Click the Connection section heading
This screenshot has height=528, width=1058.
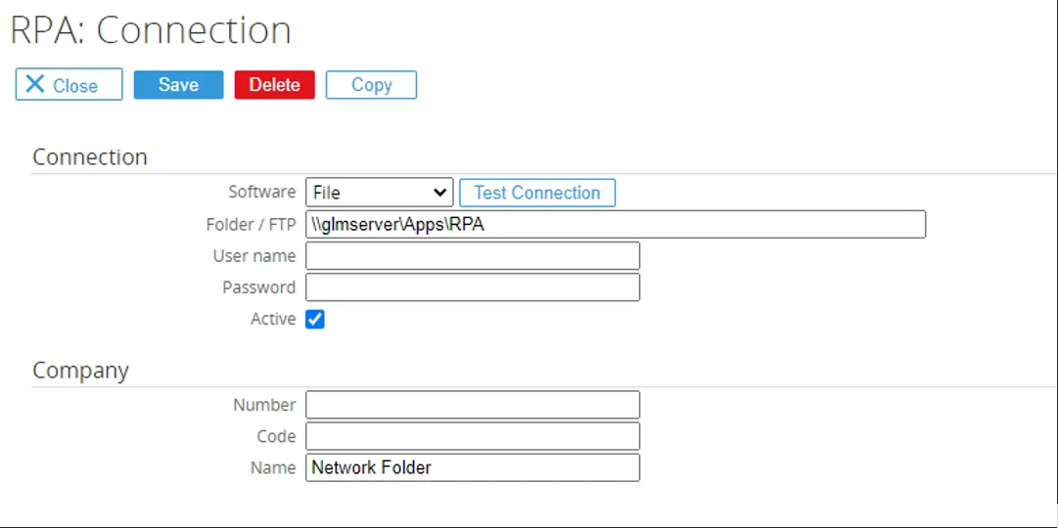(90, 157)
